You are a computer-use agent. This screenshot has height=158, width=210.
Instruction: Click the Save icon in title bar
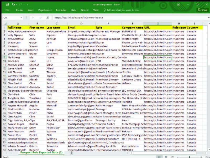coord(7,4)
